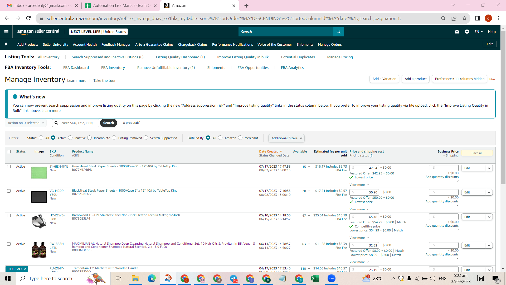Click the zoom magnifier icon in address bar

click(x=443, y=18)
